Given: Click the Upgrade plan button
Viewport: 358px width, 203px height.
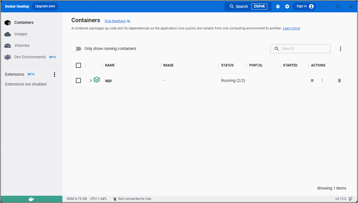Looking at the screenshot, I should click(x=45, y=6).
